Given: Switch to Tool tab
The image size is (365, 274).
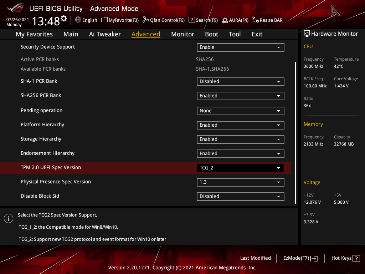Looking at the screenshot, I should [x=235, y=34].
